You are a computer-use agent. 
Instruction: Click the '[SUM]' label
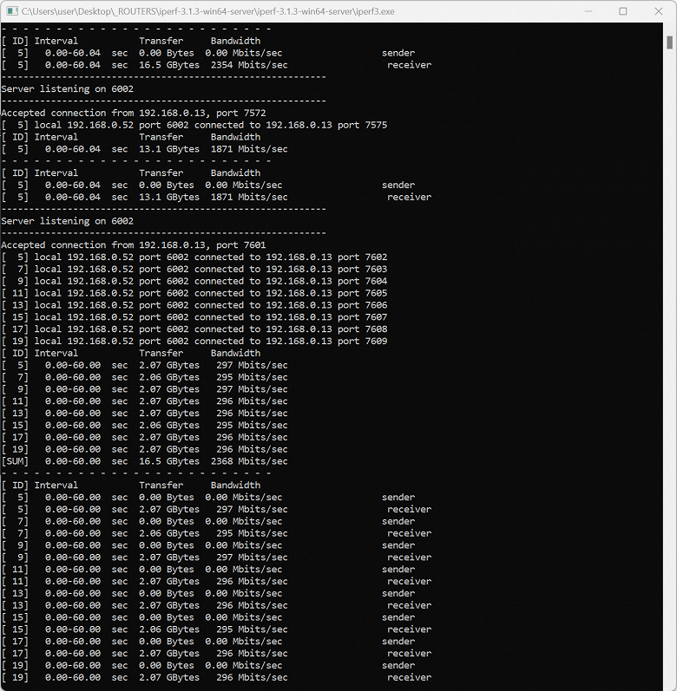pos(15,461)
